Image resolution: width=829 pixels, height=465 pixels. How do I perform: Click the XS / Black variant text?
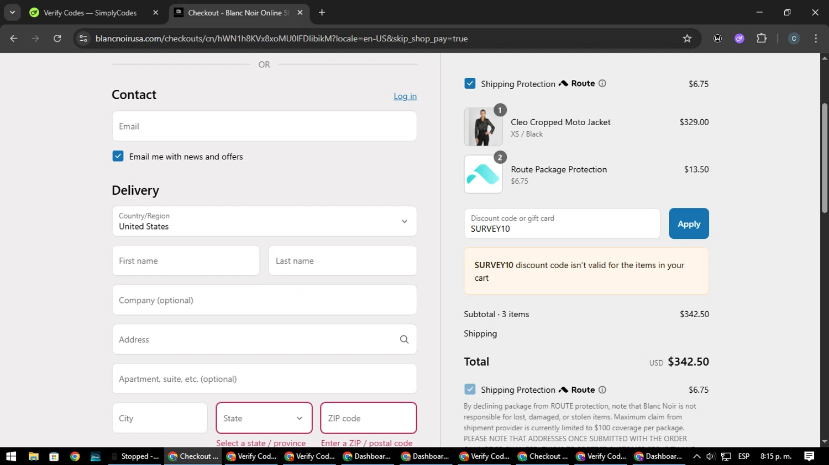tap(527, 134)
